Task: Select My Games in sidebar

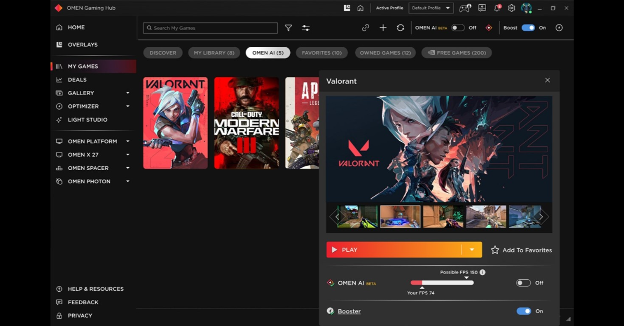Action: 94,66
